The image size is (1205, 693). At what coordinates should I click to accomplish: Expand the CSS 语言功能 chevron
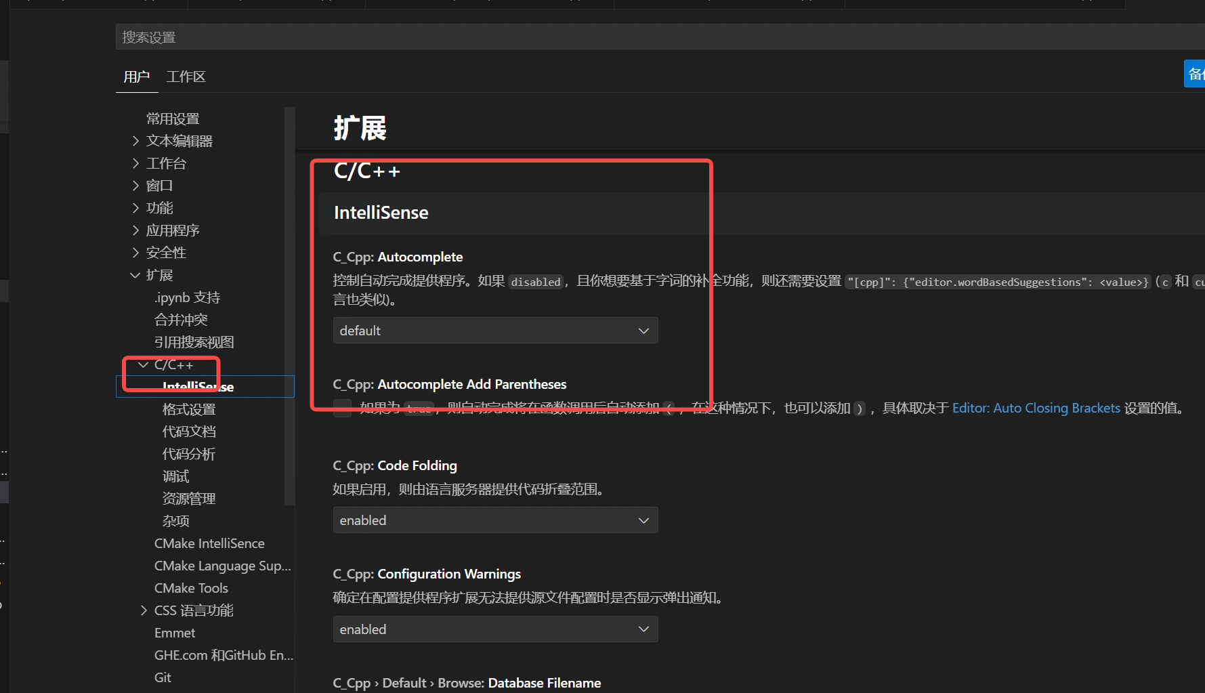(x=144, y=610)
